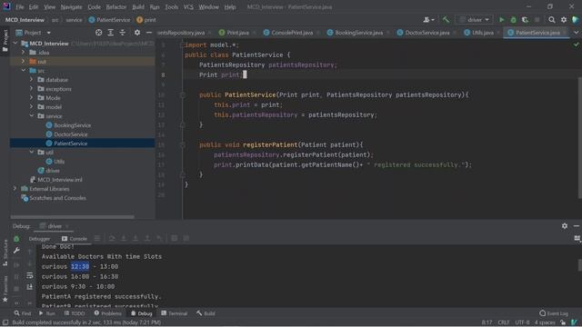Open IDE settings gear in the top toolbar
Image resolution: width=582 pixels, height=327 pixels.
[564, 20]
